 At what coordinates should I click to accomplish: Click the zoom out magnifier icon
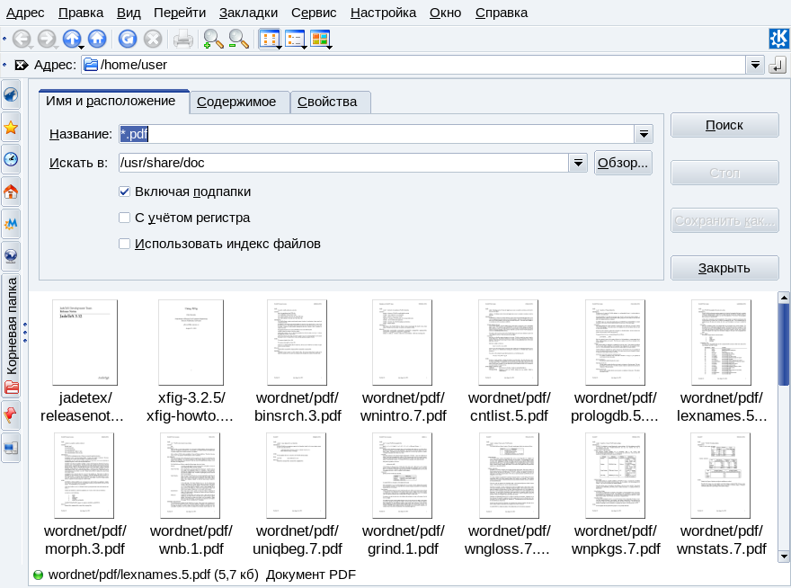pos(238,39)
